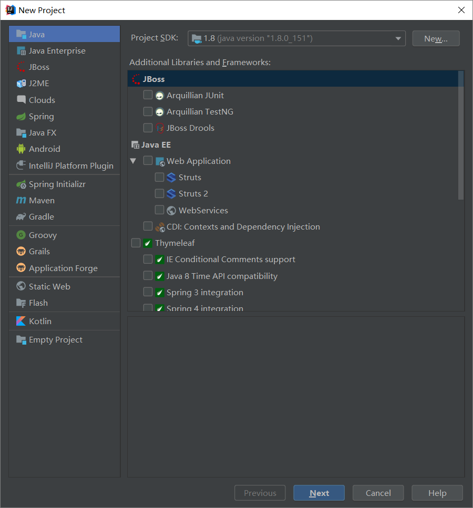The image size is (473, 508).
Task: Click the Arquillian TestNG icon
Action: [159, 112]
